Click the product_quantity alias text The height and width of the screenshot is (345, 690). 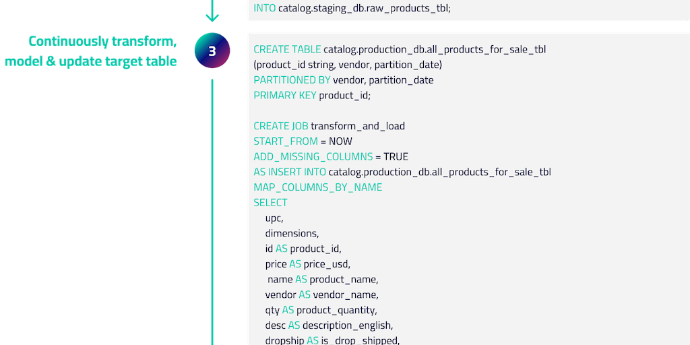[x=336, y=310]
